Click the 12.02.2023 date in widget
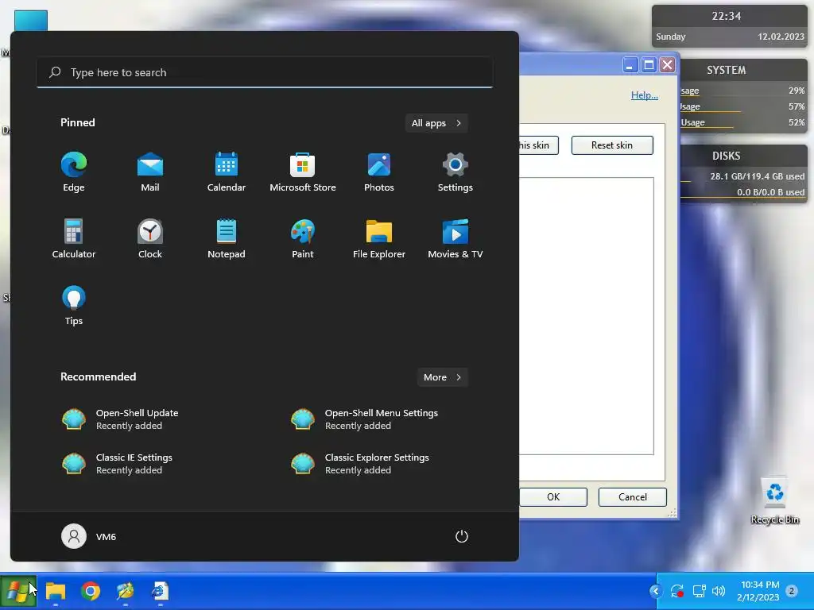This screenshot has width=814, height=610. 781,37
